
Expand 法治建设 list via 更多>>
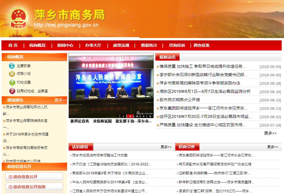pos(166,147)
